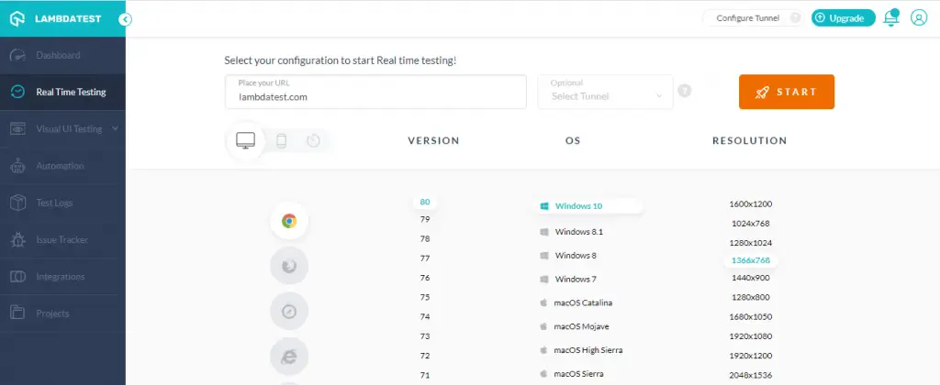Screen dimensions: 940x385
Task: Open Automation in the sidebar
Action: tap(60, 166)
